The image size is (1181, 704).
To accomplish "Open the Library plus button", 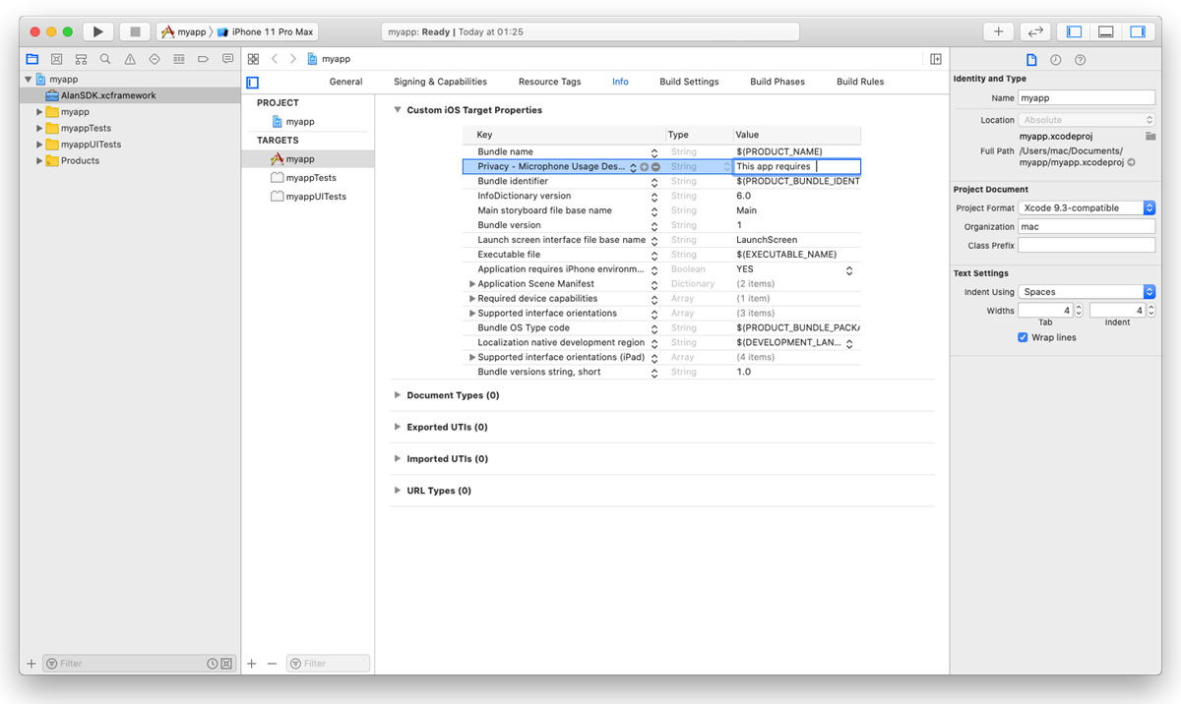I will 998,31.
